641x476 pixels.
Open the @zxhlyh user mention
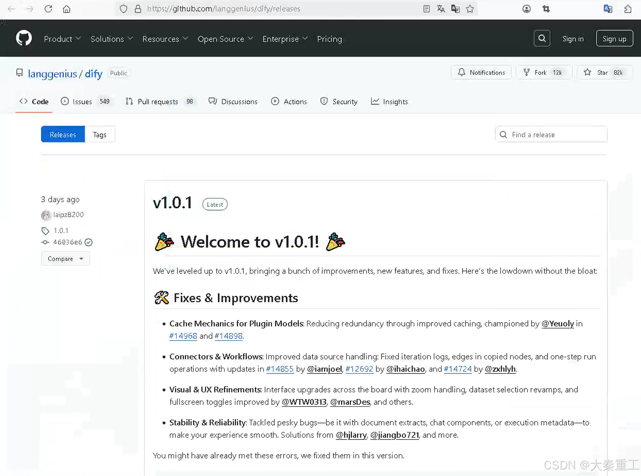pyautogui.click(x=500, y=369)
